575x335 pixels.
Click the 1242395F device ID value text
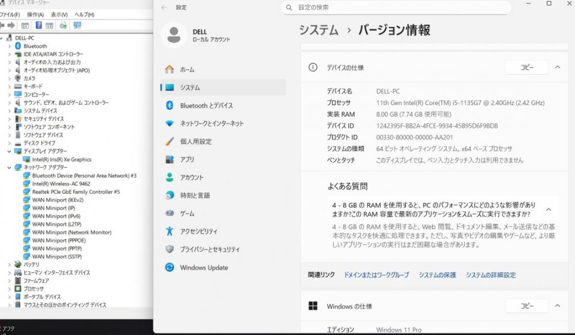(437, 126)
